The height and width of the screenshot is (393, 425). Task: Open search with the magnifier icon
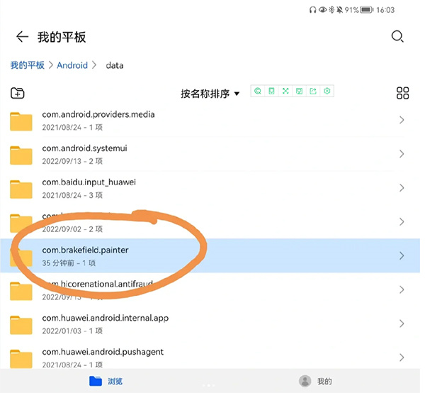(397, 37)
